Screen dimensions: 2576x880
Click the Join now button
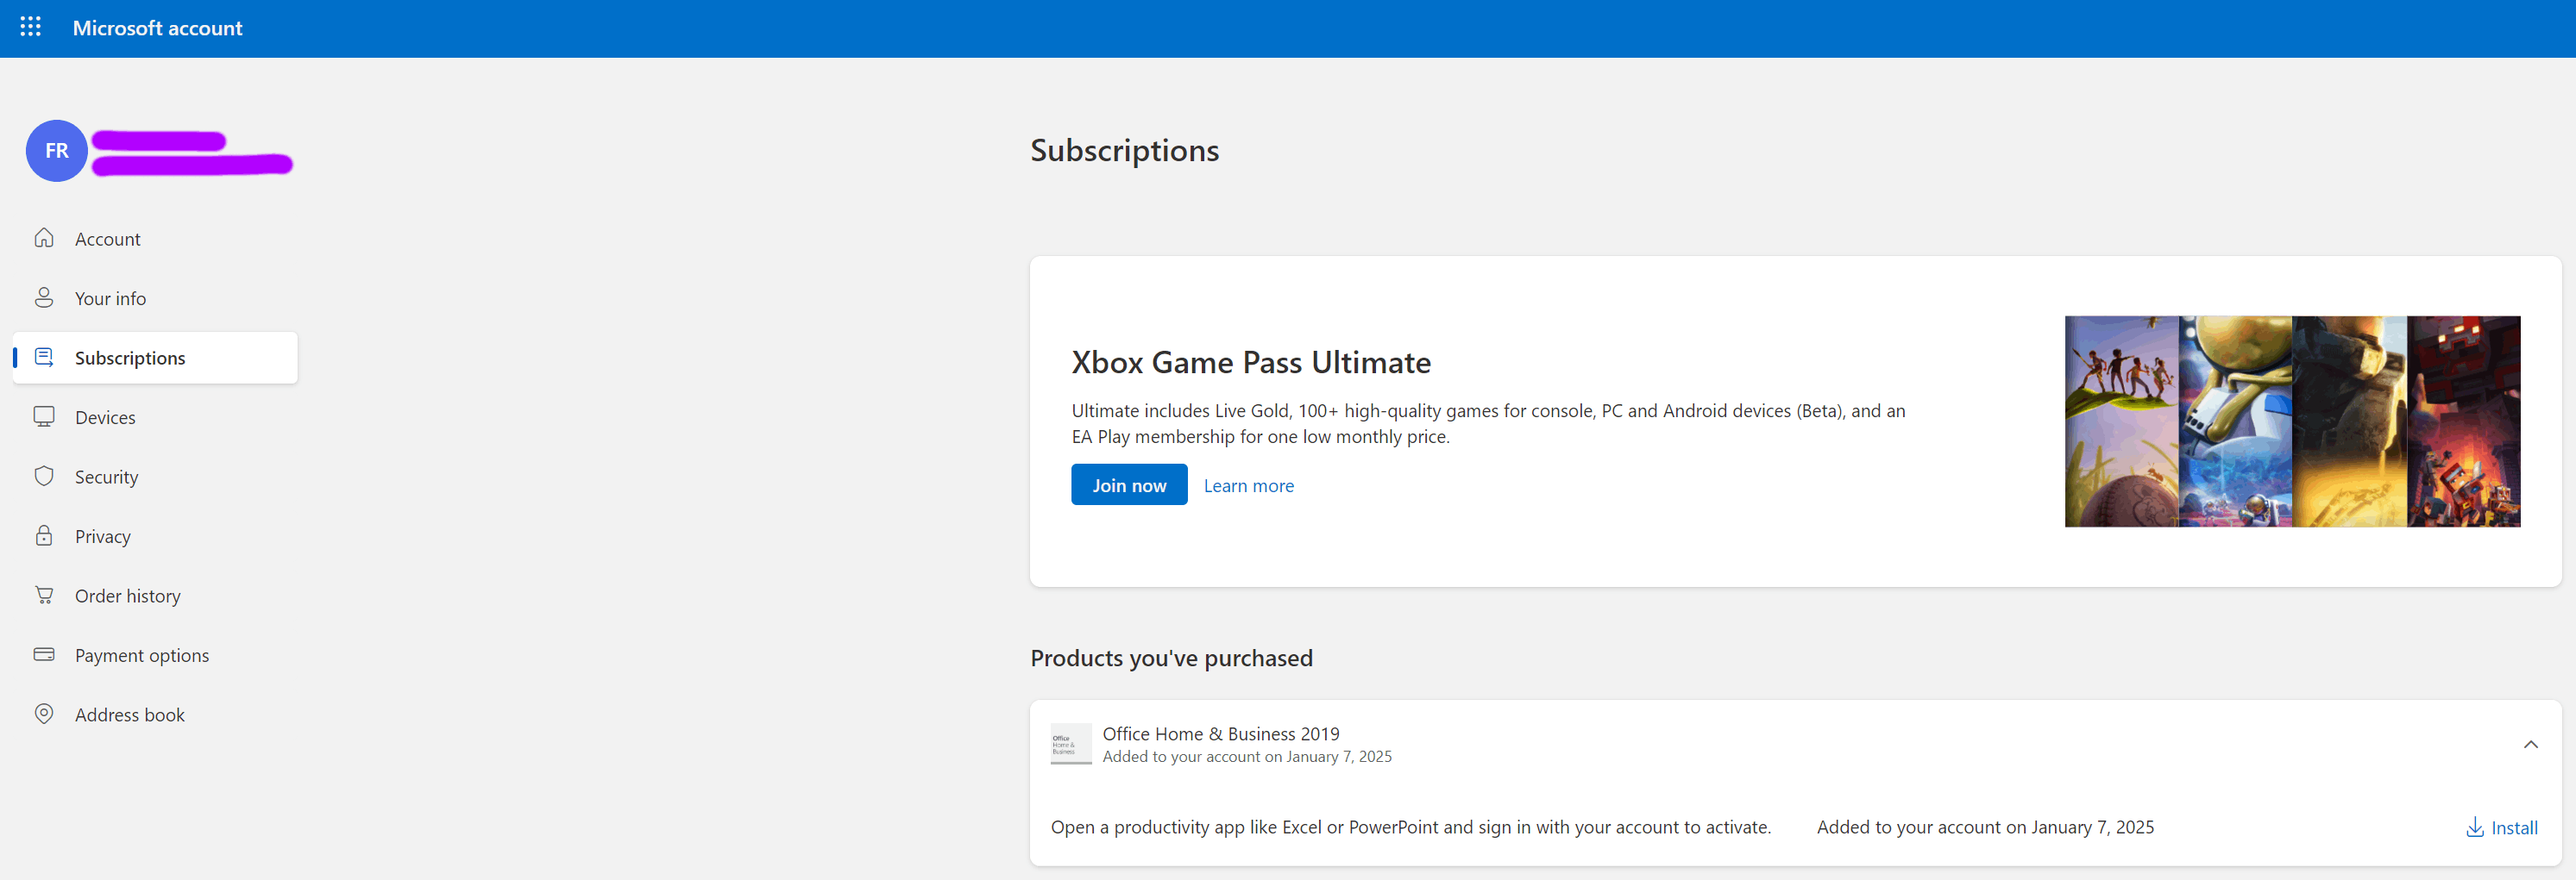(x=1129, y=484)
